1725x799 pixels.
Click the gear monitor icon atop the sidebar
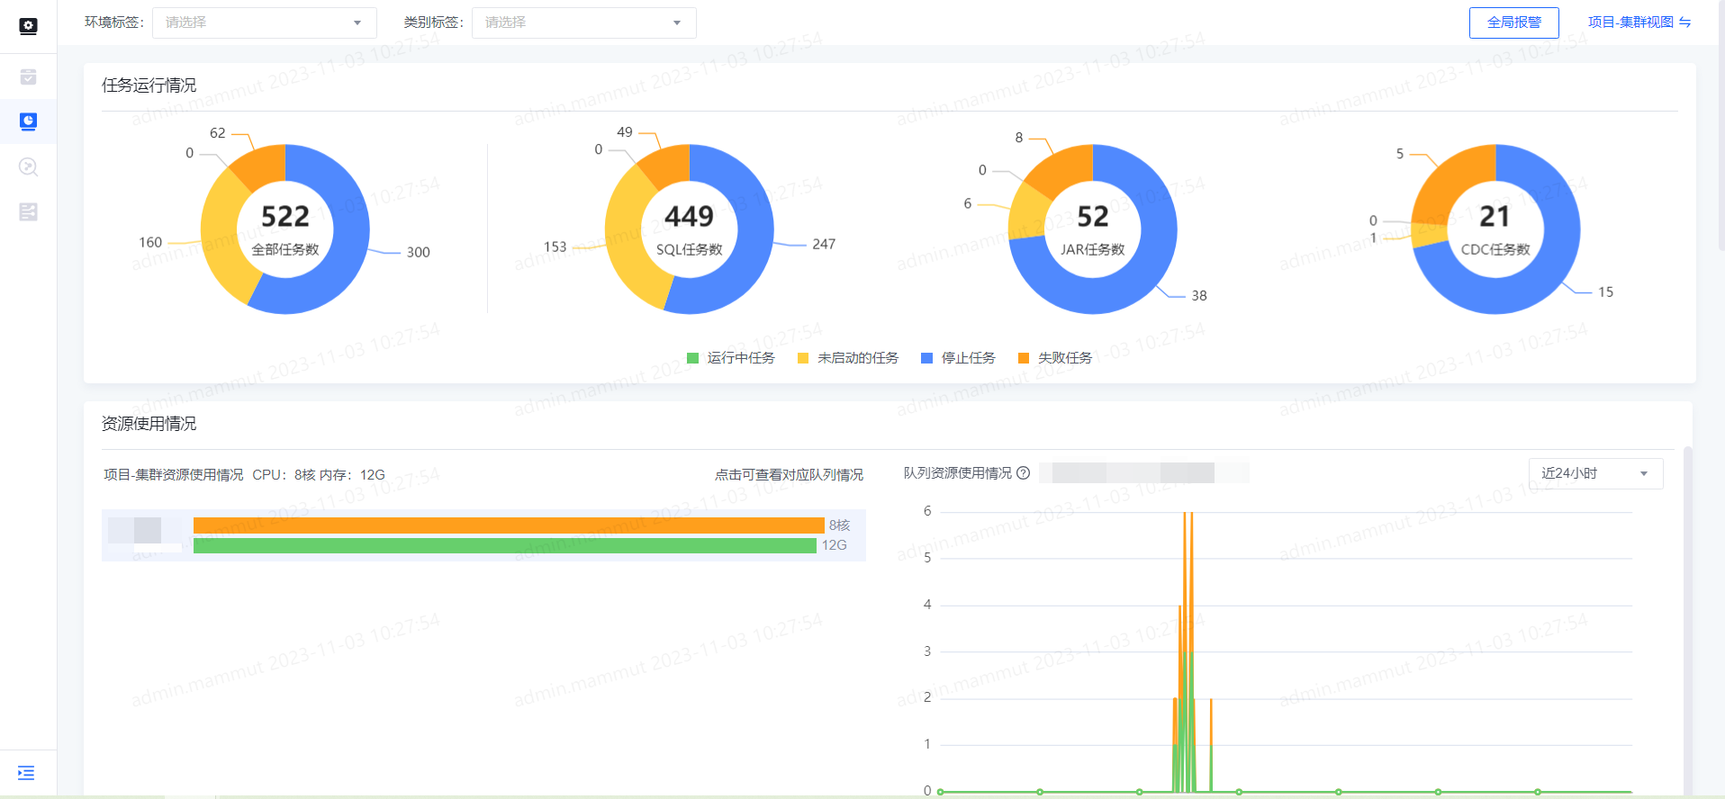click(x=28, y=26)
